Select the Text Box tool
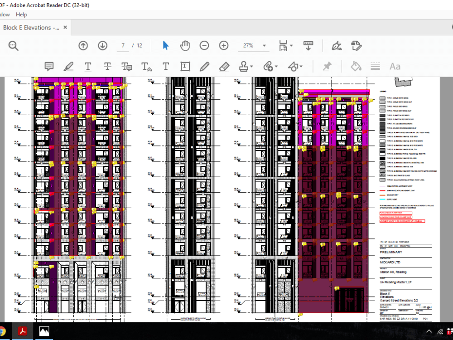The width and height of the screenshot is (453, 340). [185, 67]
